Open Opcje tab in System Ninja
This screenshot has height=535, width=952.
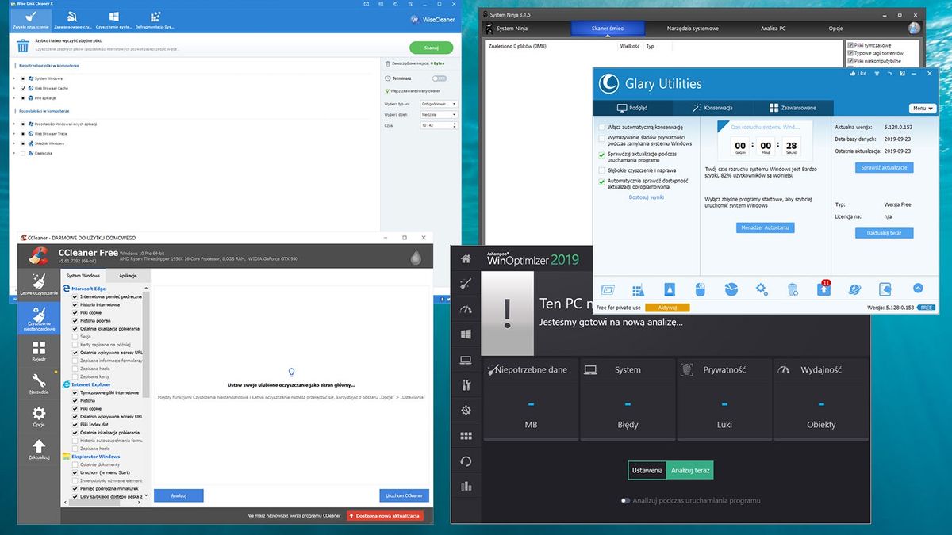pos(835,29)
